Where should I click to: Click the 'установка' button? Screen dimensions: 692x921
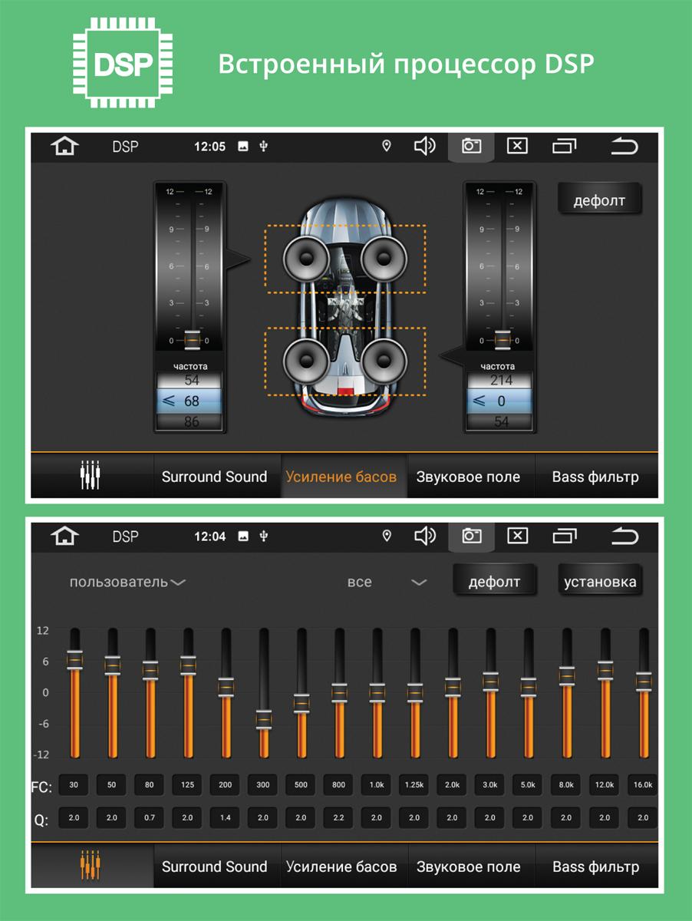click(600, 582)
